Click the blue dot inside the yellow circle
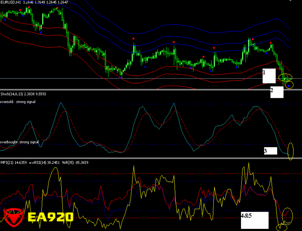This screenshot has width=302, height=231. (x=289, y=86)
